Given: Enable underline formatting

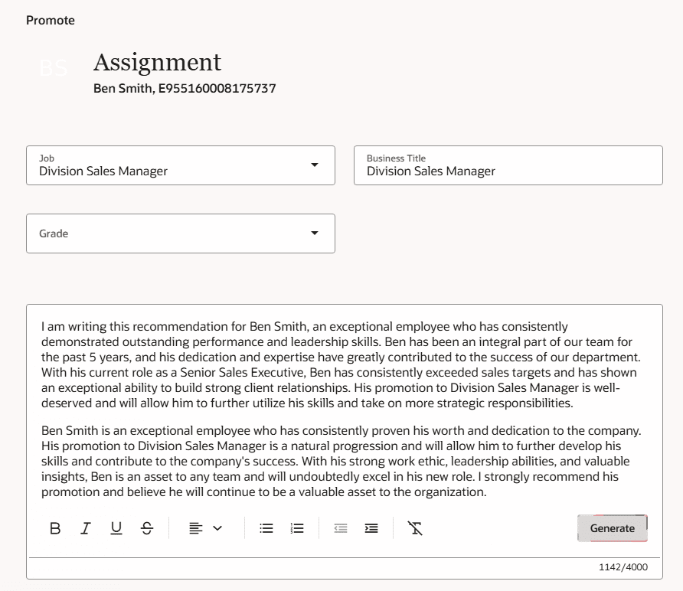Looking at the screenshot, I should [116, 527].
